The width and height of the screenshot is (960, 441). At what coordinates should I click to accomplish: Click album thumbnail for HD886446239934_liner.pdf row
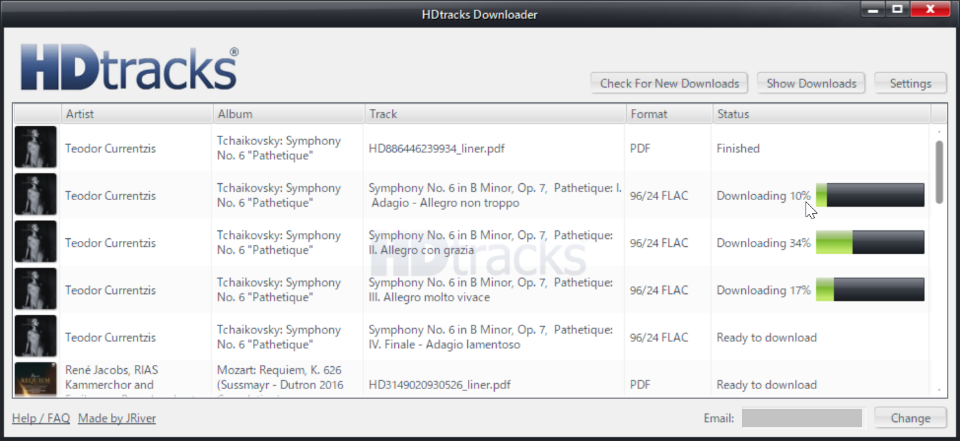(x=35, y=148)
